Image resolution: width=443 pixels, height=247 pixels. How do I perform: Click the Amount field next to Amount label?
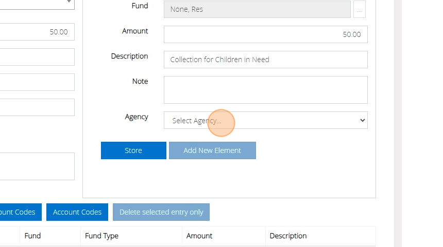coord(265,34)
